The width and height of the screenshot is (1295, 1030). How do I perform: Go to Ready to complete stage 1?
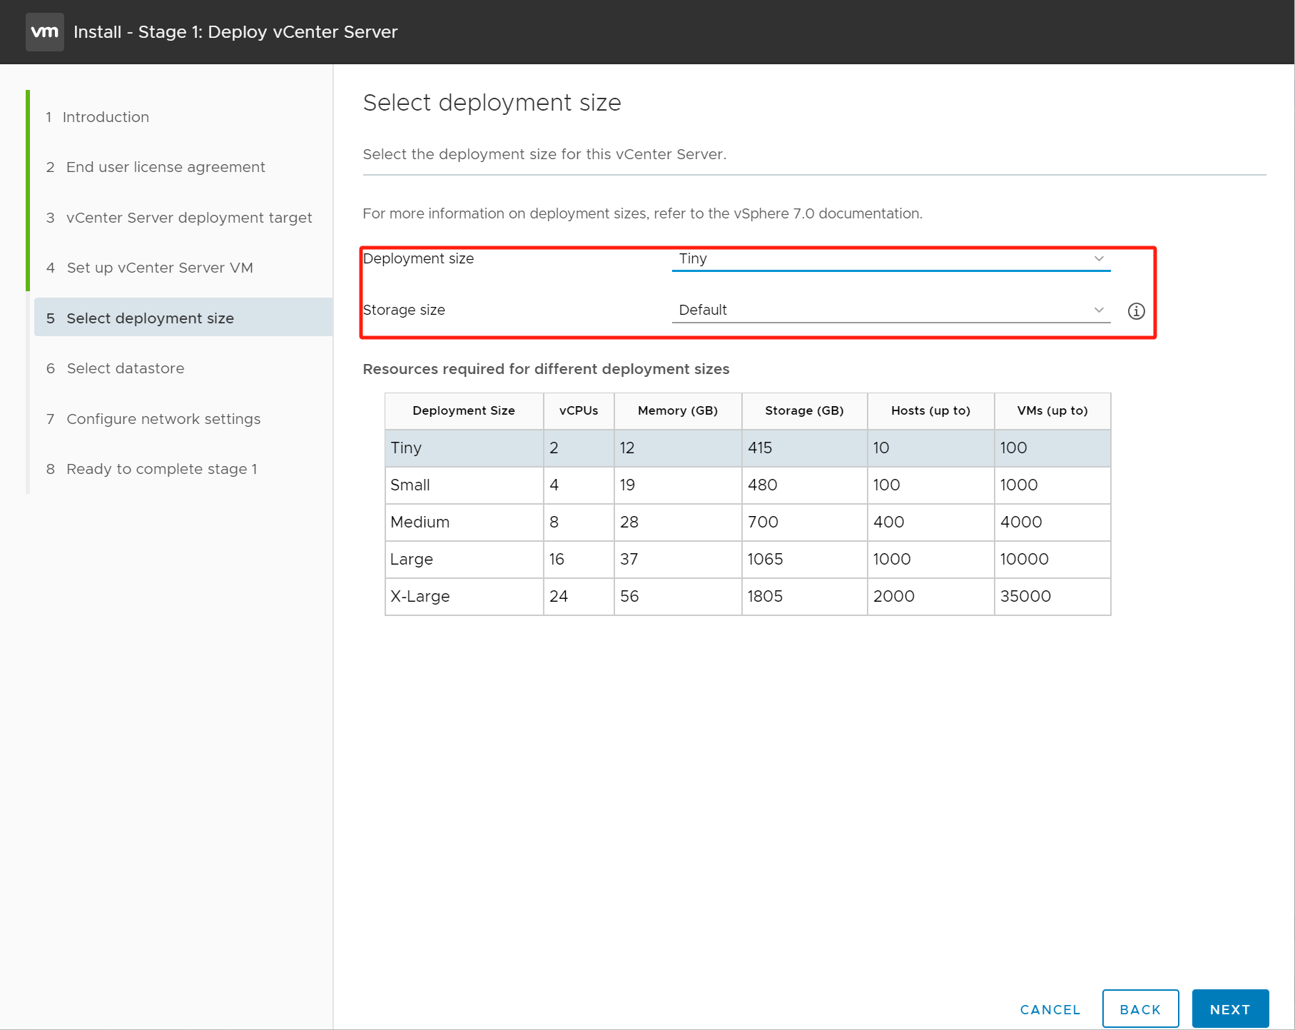click(x=161, y=469)
